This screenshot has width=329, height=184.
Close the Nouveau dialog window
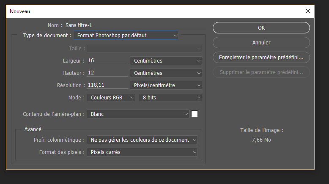[307, 11]
